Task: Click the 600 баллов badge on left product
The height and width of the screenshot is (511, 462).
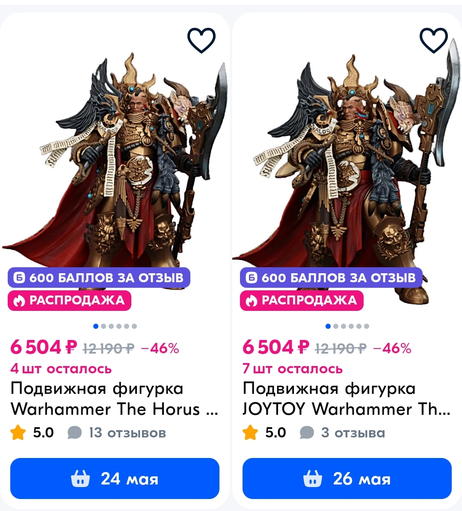Action: click(x=99, y=278)
